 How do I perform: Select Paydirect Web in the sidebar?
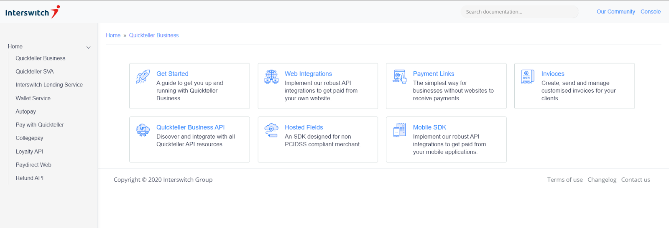click(x=33, y=165)
